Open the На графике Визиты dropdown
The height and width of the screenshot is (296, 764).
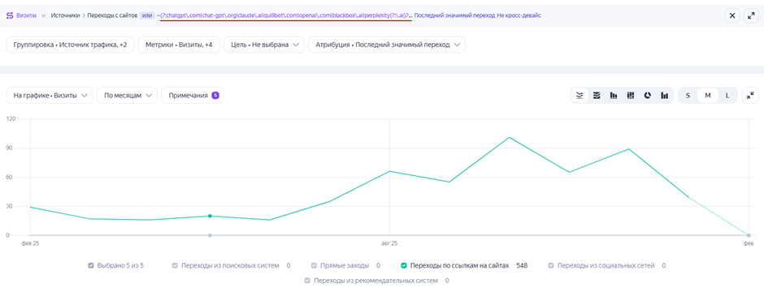pos(50,96)
